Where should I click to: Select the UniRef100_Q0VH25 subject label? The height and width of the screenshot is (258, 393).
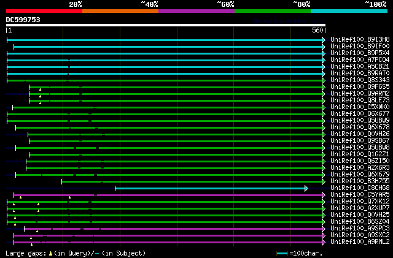click(360, 215)
